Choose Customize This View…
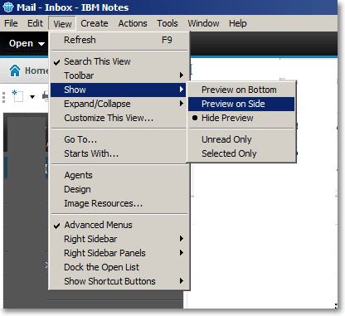The width and height of the screenshot is (345, 316). coord(119,118)
